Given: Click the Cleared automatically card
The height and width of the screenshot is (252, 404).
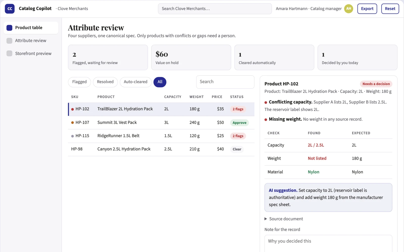Looking at the screenshot, I should (274, 58).
